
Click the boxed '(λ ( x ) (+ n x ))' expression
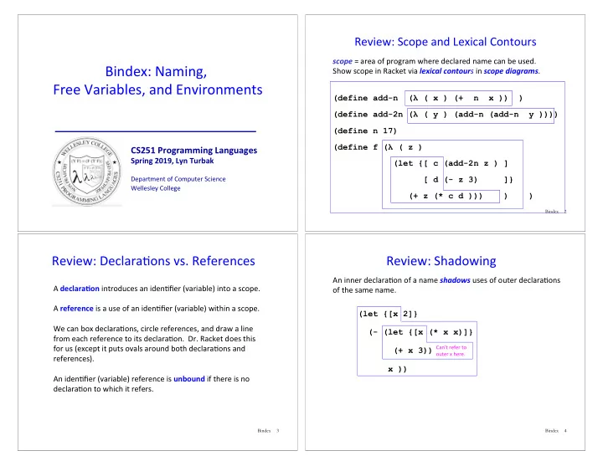pos(458,99)
